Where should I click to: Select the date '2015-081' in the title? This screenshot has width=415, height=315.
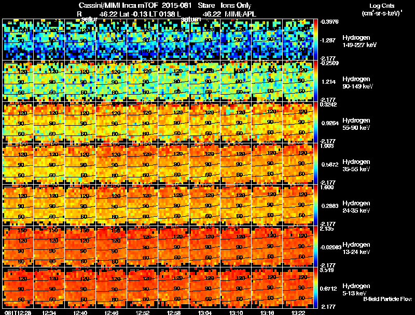pos(176,6)
